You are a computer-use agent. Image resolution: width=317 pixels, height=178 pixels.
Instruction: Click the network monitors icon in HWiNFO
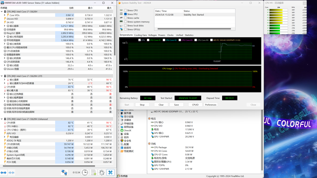click(64, 173)
